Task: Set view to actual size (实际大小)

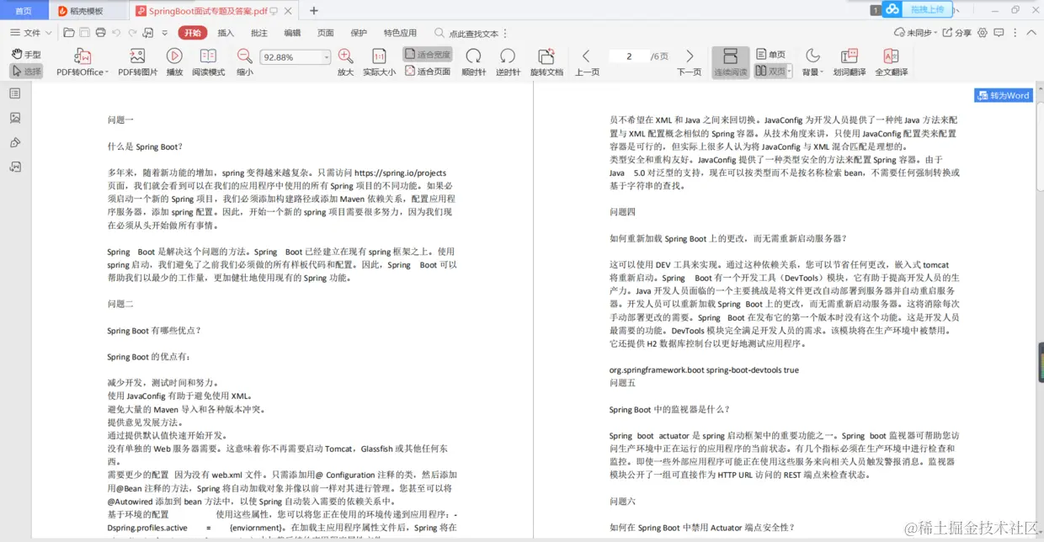Action: pos(379,62)
